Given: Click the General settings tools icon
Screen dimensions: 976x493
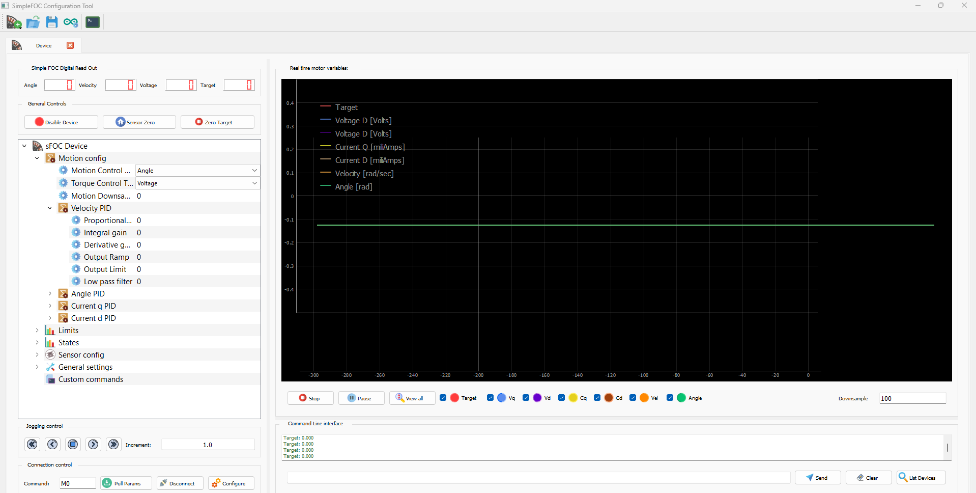Looking at the screenshot, I should click(x=50, y=367).
